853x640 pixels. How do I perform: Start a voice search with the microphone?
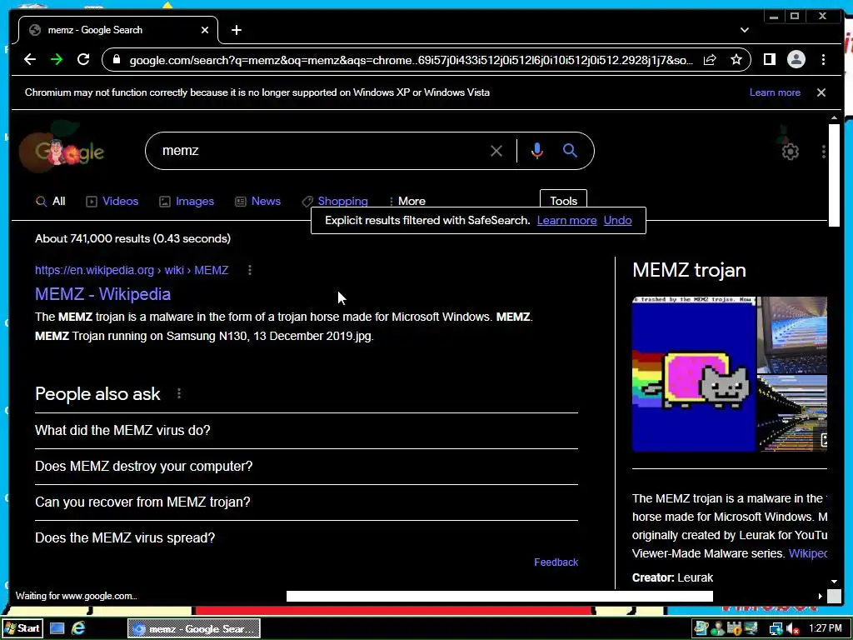pyautogui.click(x=537, y=151)
